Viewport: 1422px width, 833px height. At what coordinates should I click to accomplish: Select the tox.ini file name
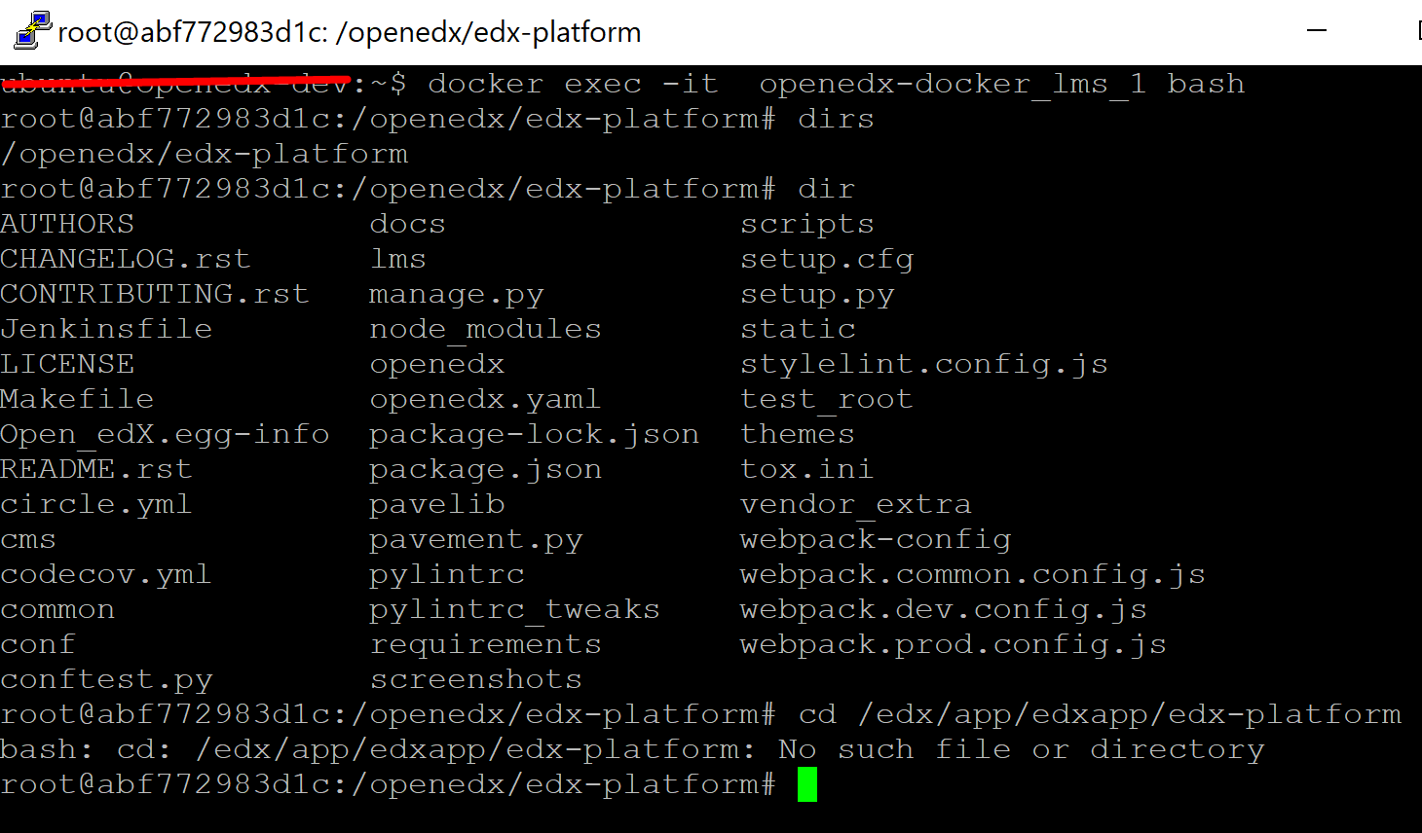[x=806, y=468]
